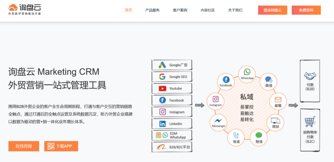Click the Youtube icon in channel list
334x162 pixels.
point(162,88)
